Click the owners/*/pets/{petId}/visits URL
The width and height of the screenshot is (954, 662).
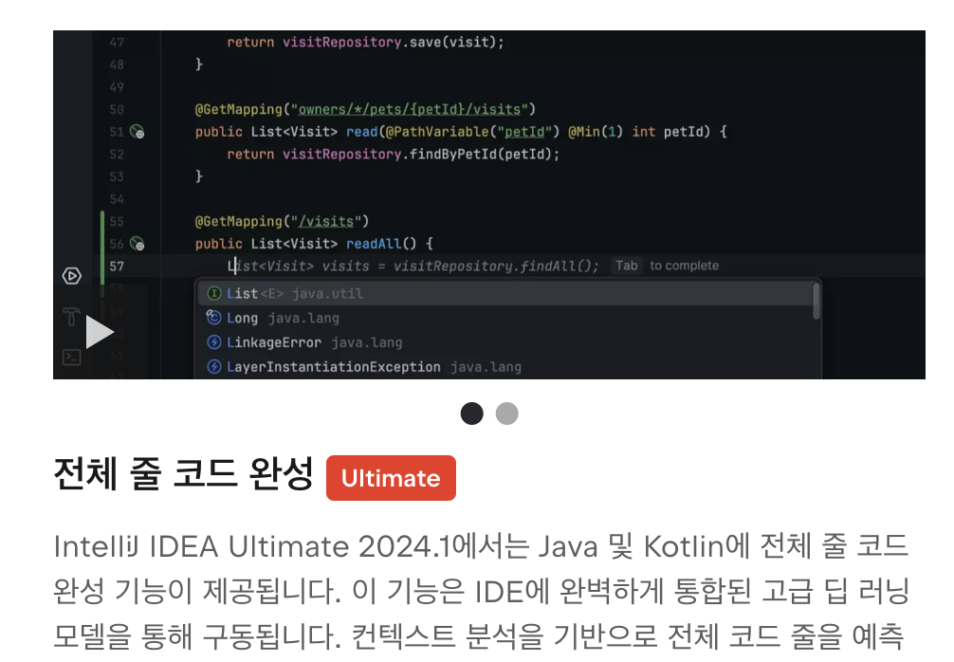[x=410, y=109]
